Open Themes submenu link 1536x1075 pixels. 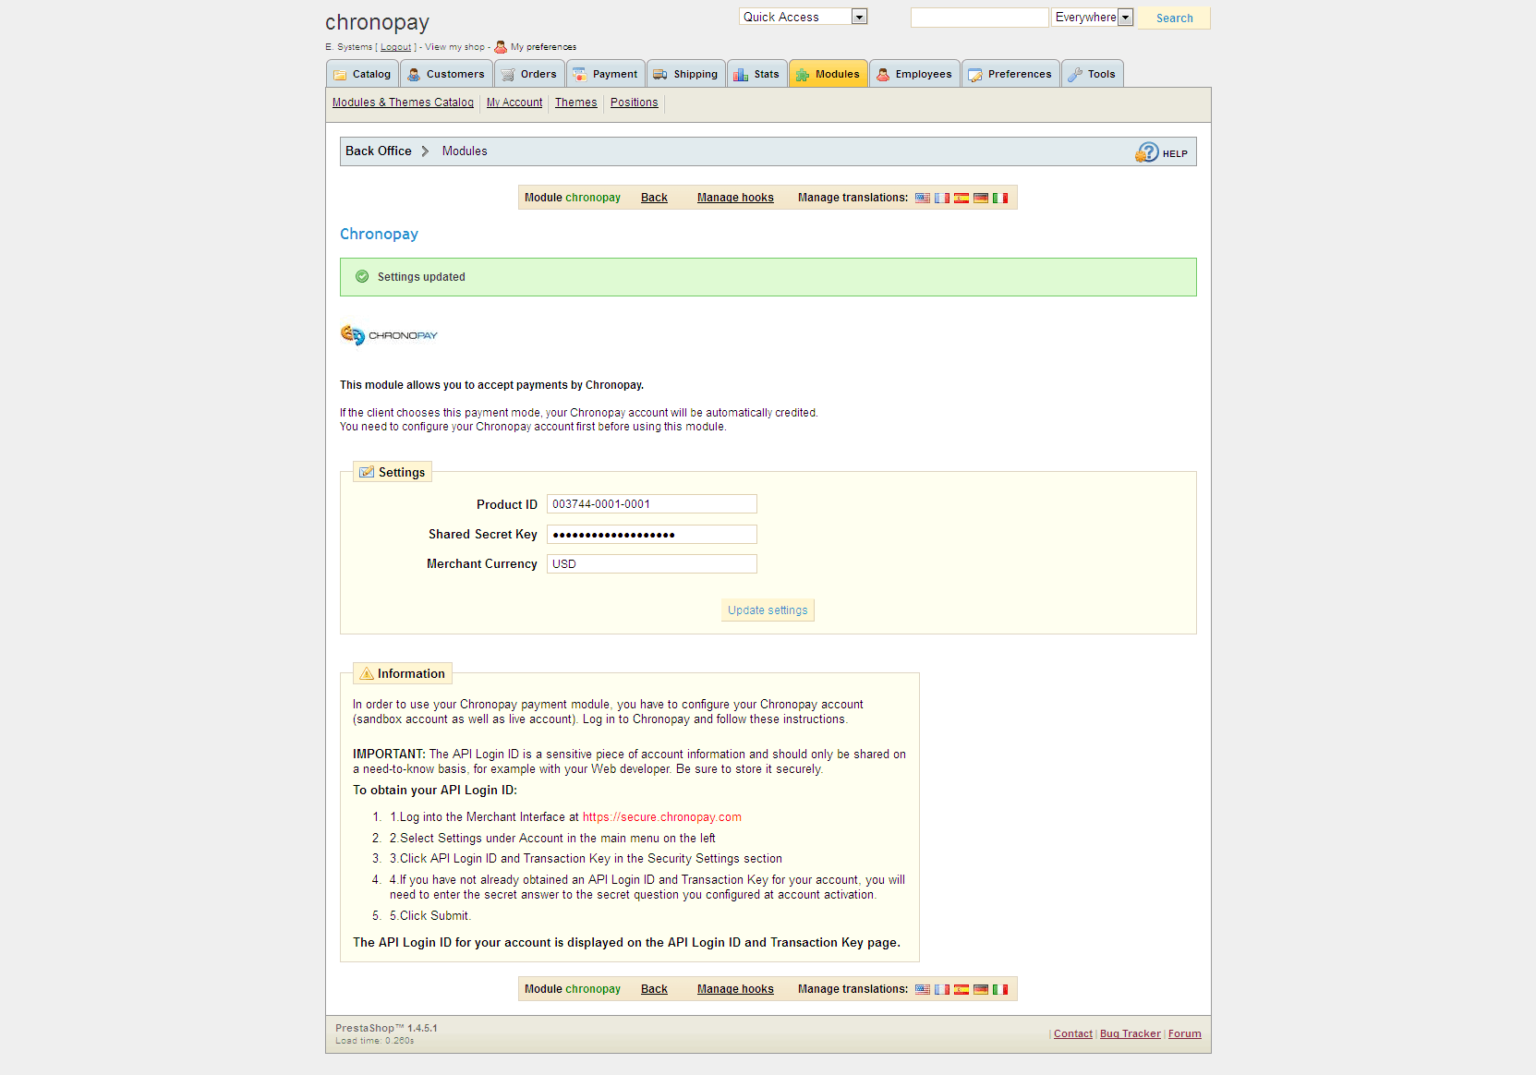point(575,103)
